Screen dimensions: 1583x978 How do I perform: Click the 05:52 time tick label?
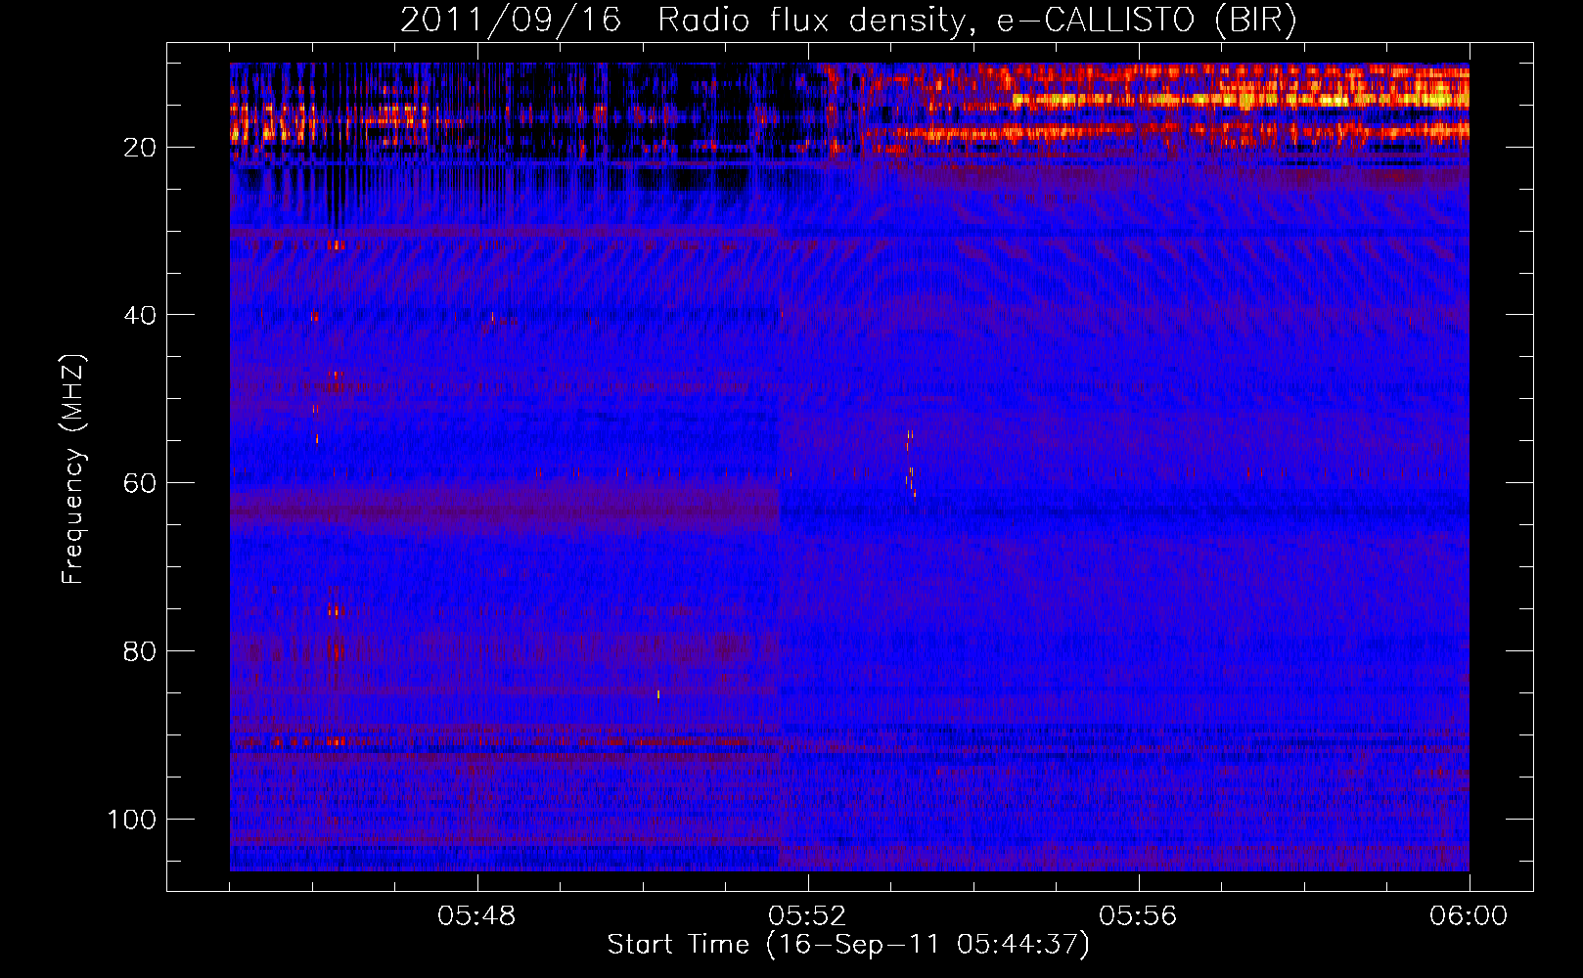(x=808, y=916)
